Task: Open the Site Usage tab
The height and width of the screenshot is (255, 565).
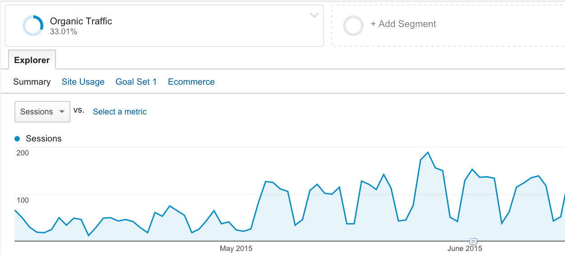Action: 83,82
